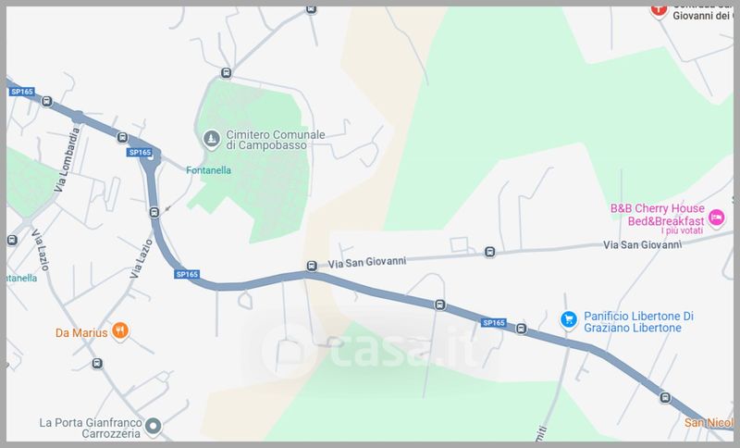740x448 pixels.
Task: Click the Da Marius text label
Action: click(81, 333)
